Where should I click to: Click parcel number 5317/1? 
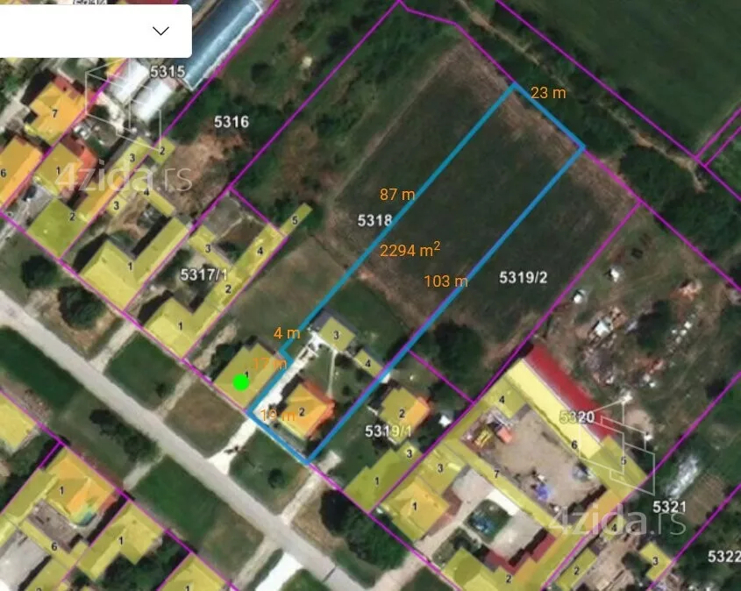203,274
